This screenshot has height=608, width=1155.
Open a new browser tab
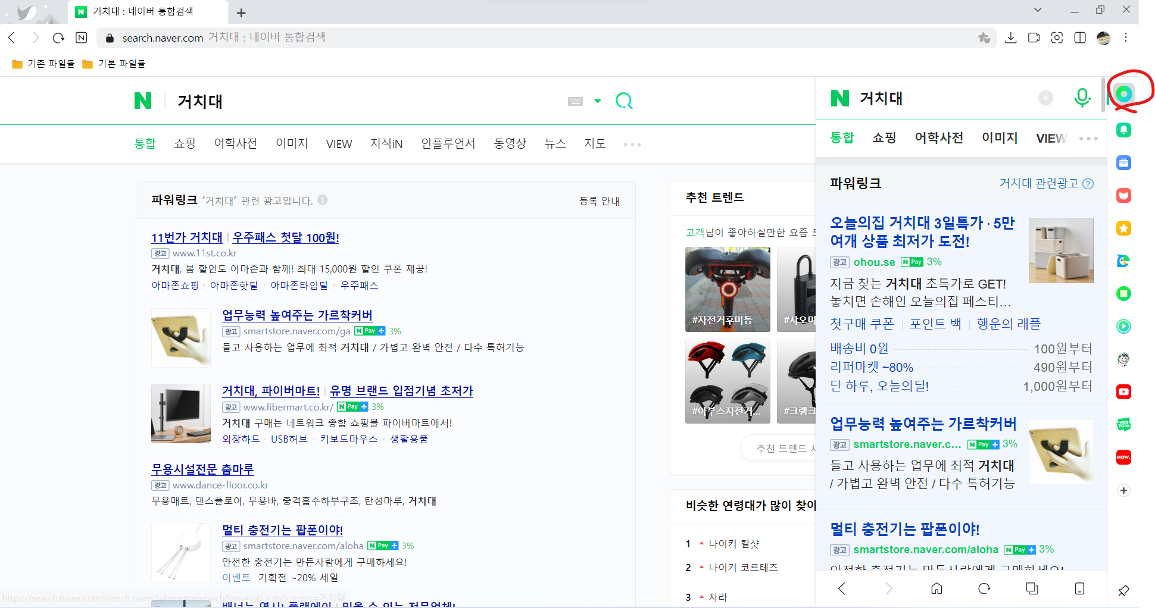[x=241, y=12]
